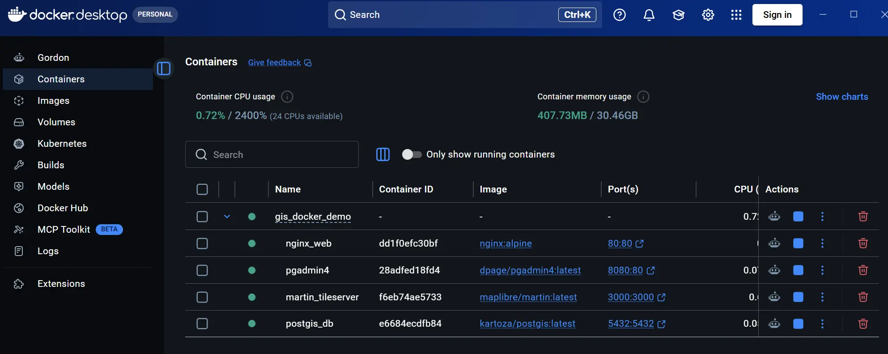Screen dimensions: 888x354
Task: Stop the postgis_db container
Action: click(798, 324)
